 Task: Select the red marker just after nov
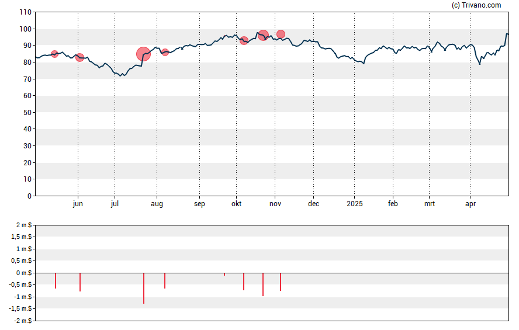coord(281,34)
